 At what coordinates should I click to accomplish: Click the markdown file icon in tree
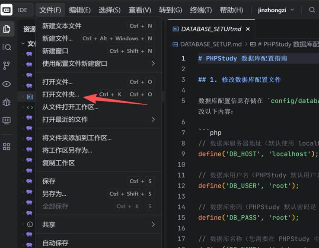point(30,97)
